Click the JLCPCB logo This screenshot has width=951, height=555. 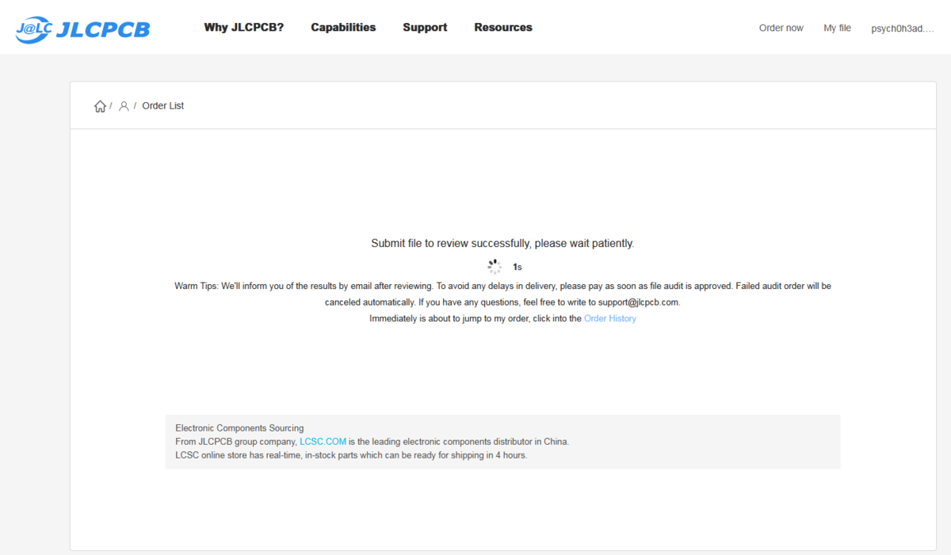82,29
